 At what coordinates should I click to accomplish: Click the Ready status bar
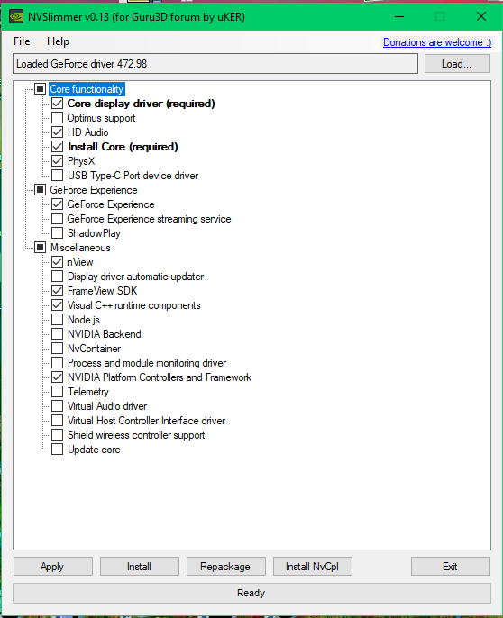[x=251, y=593]
